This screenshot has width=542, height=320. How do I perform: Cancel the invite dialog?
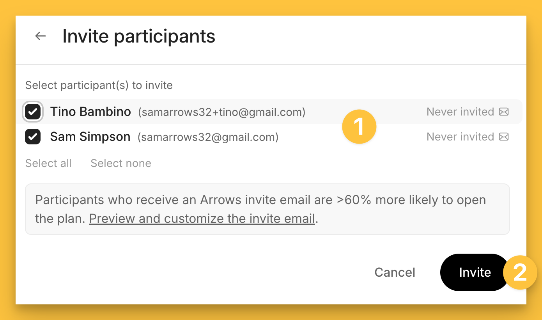[x=395, y=272]
